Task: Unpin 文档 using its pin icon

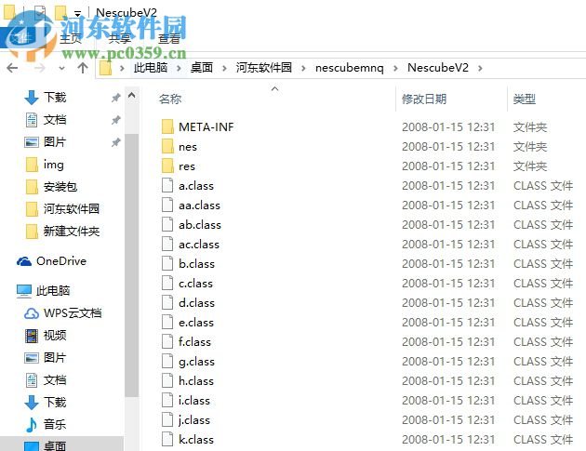Action: (116, 120)
